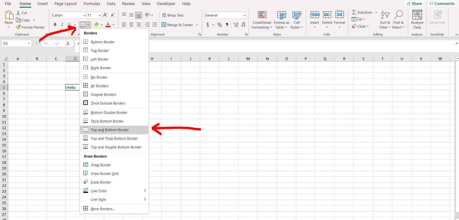
Task: Toggle center alignment
Action: (131, 25)
